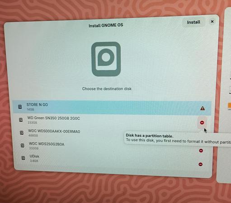Click the Install button in the header
Viewport: 231px width, 203px height.
193,22
